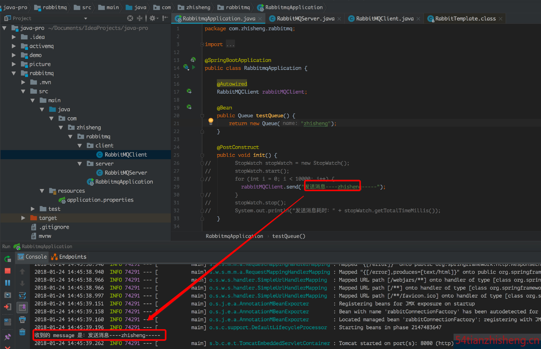This screenshot has width=541, height=349.
Task: Switch to the RabbitMQServer.java tab
Action: tap(305, 18)
